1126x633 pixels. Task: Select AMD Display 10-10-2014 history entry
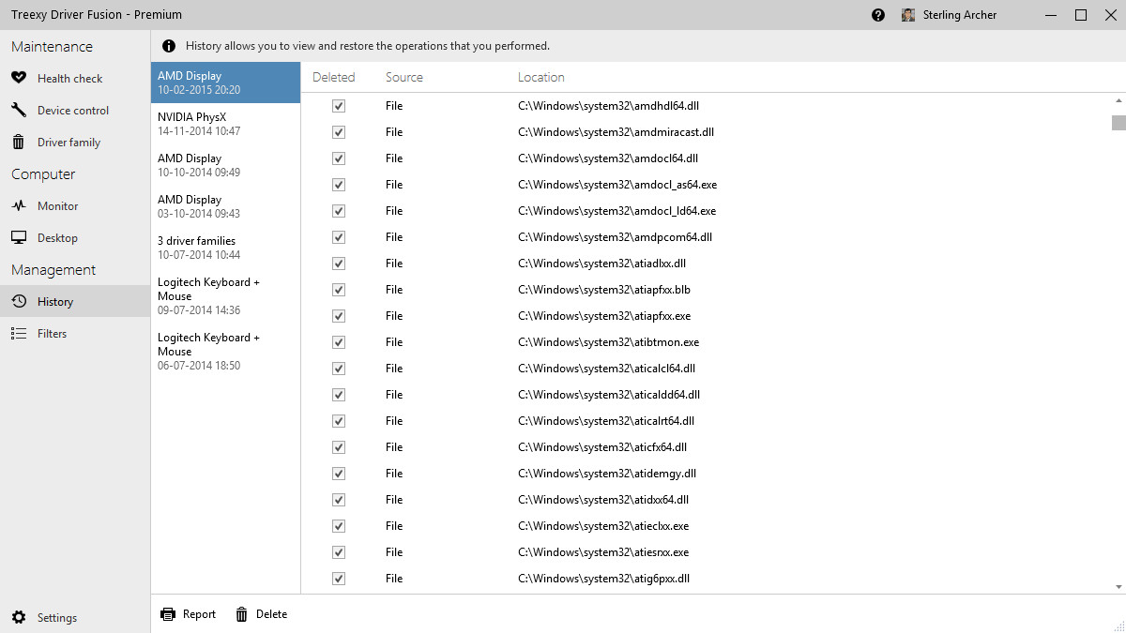(x=225, y=165)
